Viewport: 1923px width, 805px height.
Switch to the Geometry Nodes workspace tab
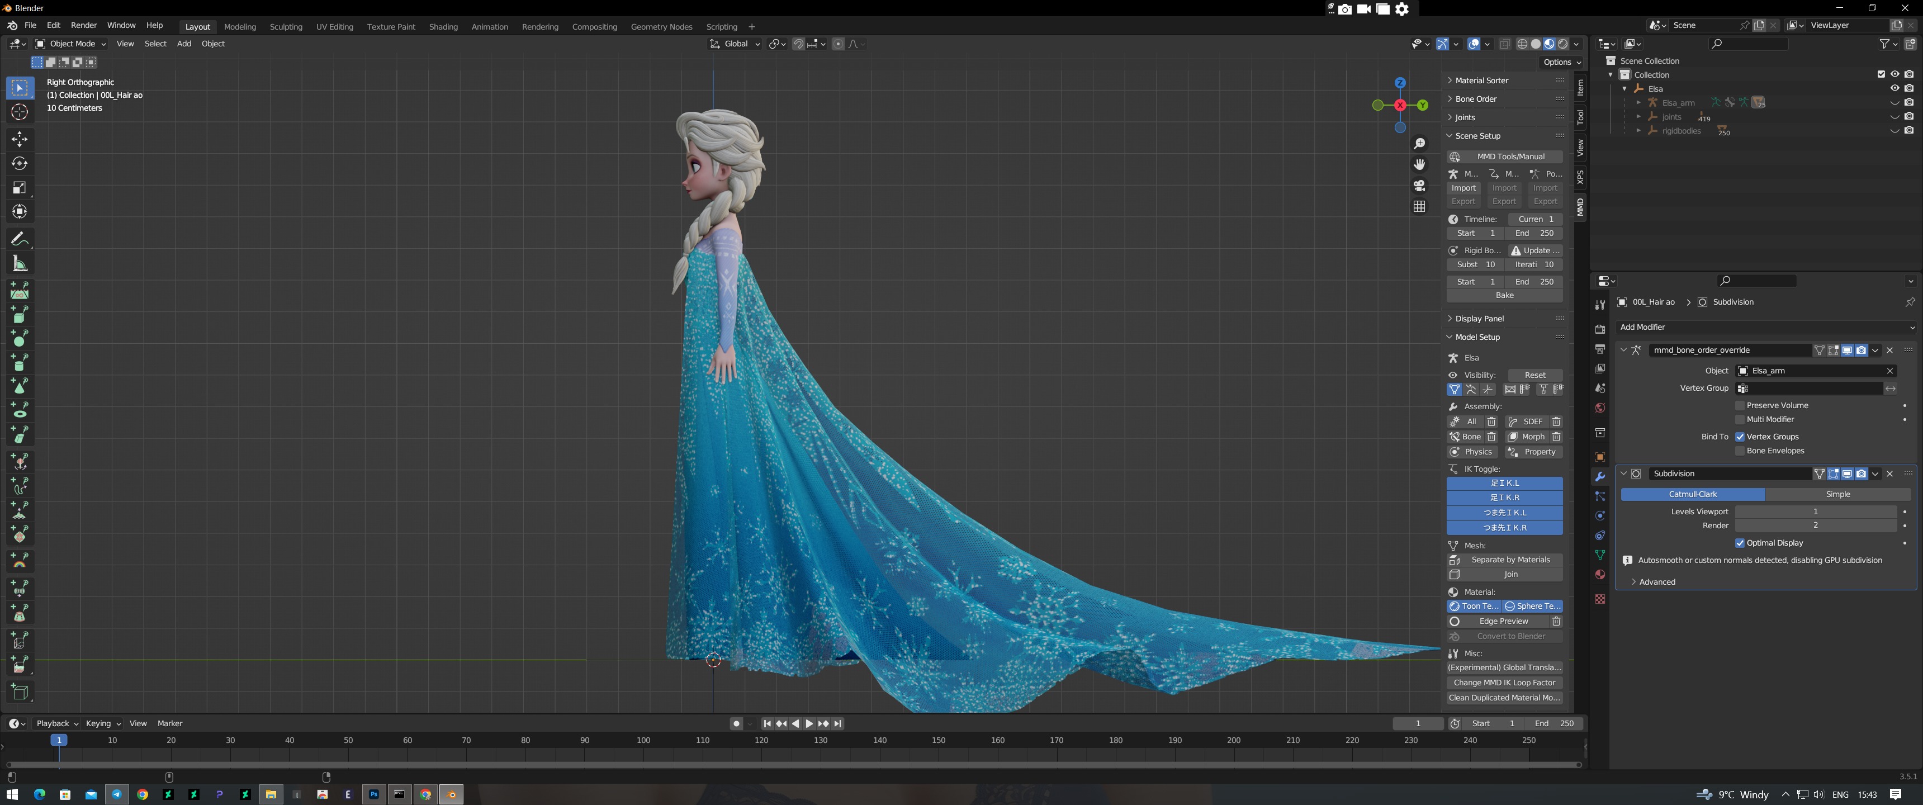[661, 27]
